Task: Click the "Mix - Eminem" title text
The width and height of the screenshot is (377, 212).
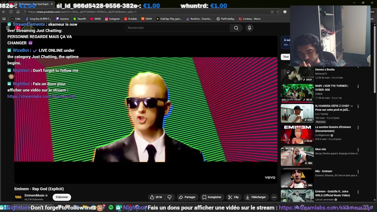Action: 324,171
